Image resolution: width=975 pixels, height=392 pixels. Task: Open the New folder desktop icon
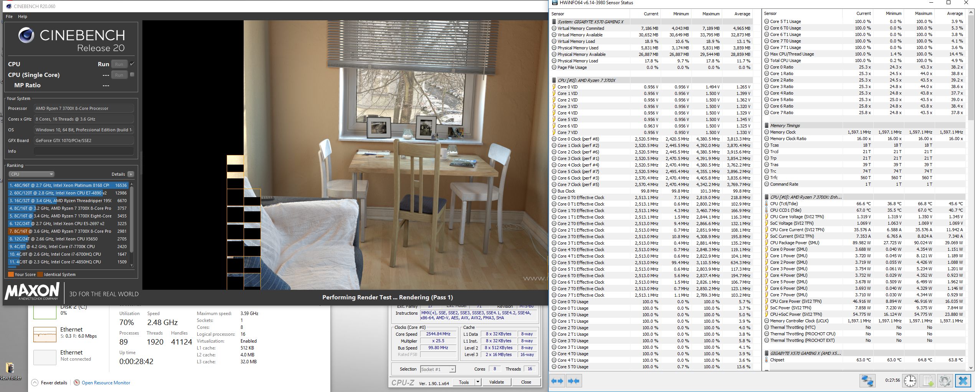(10, 370)
